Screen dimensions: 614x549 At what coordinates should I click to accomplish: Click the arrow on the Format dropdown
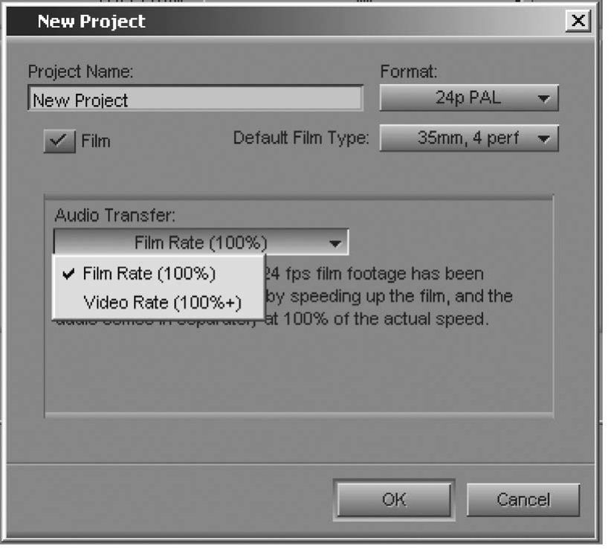click(x=543, y=98)
